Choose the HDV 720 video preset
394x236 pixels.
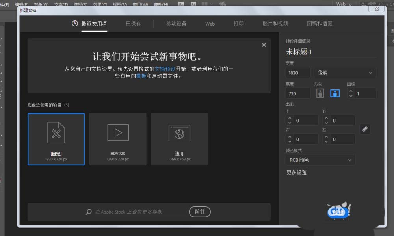(118, 139)
